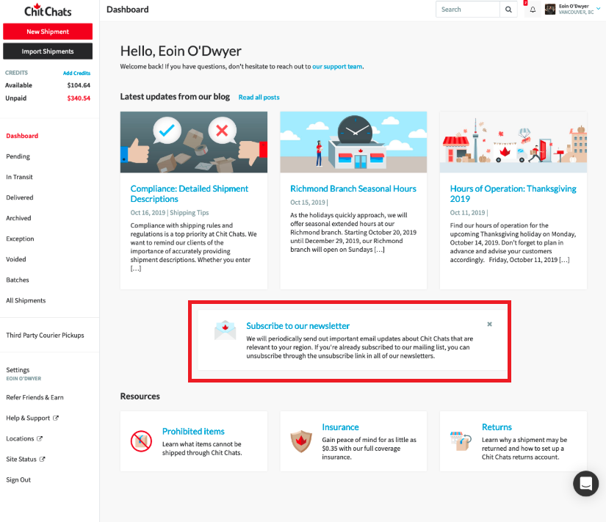Click Subscribe to our newsletter heading

coord(298,326)
